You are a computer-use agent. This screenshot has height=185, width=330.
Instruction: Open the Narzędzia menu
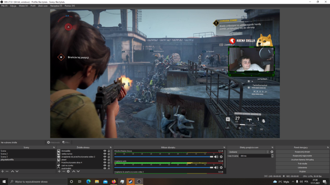[56, 6]
